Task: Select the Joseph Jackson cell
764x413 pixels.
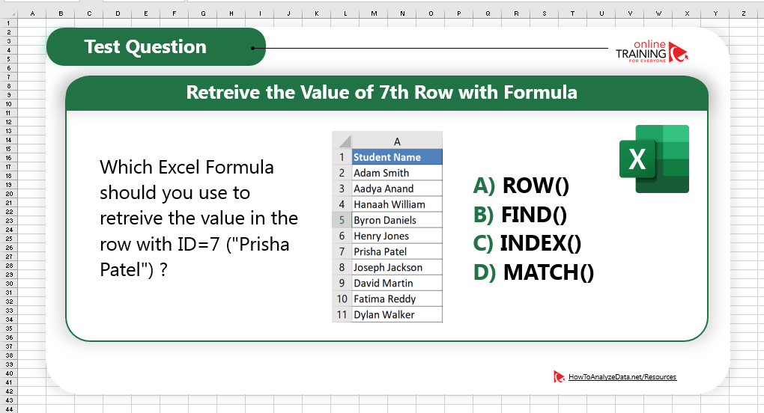Action: click(x=397, y=267)
